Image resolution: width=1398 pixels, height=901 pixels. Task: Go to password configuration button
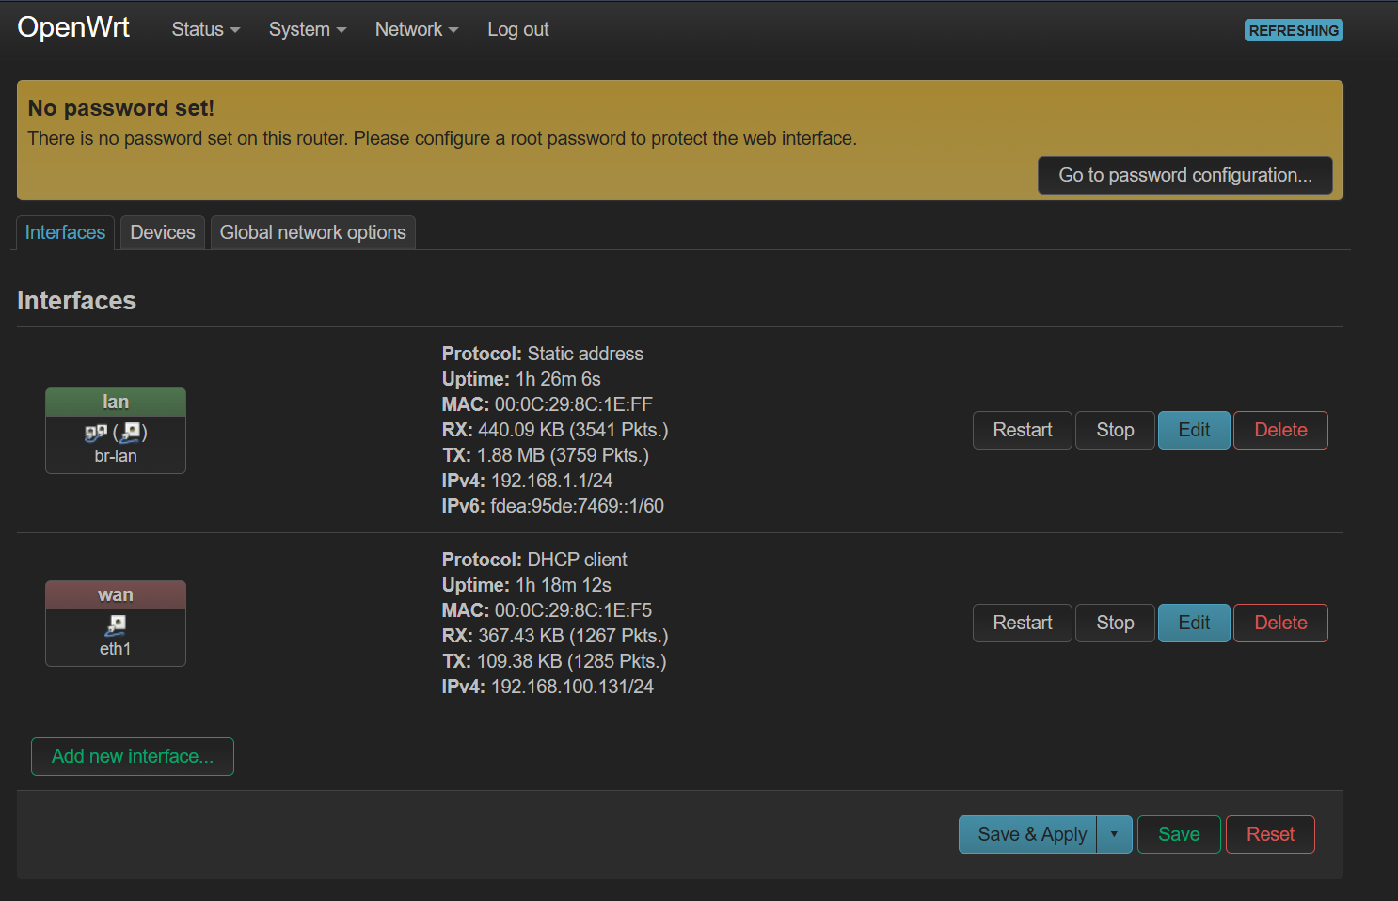tap(1185, 175)
